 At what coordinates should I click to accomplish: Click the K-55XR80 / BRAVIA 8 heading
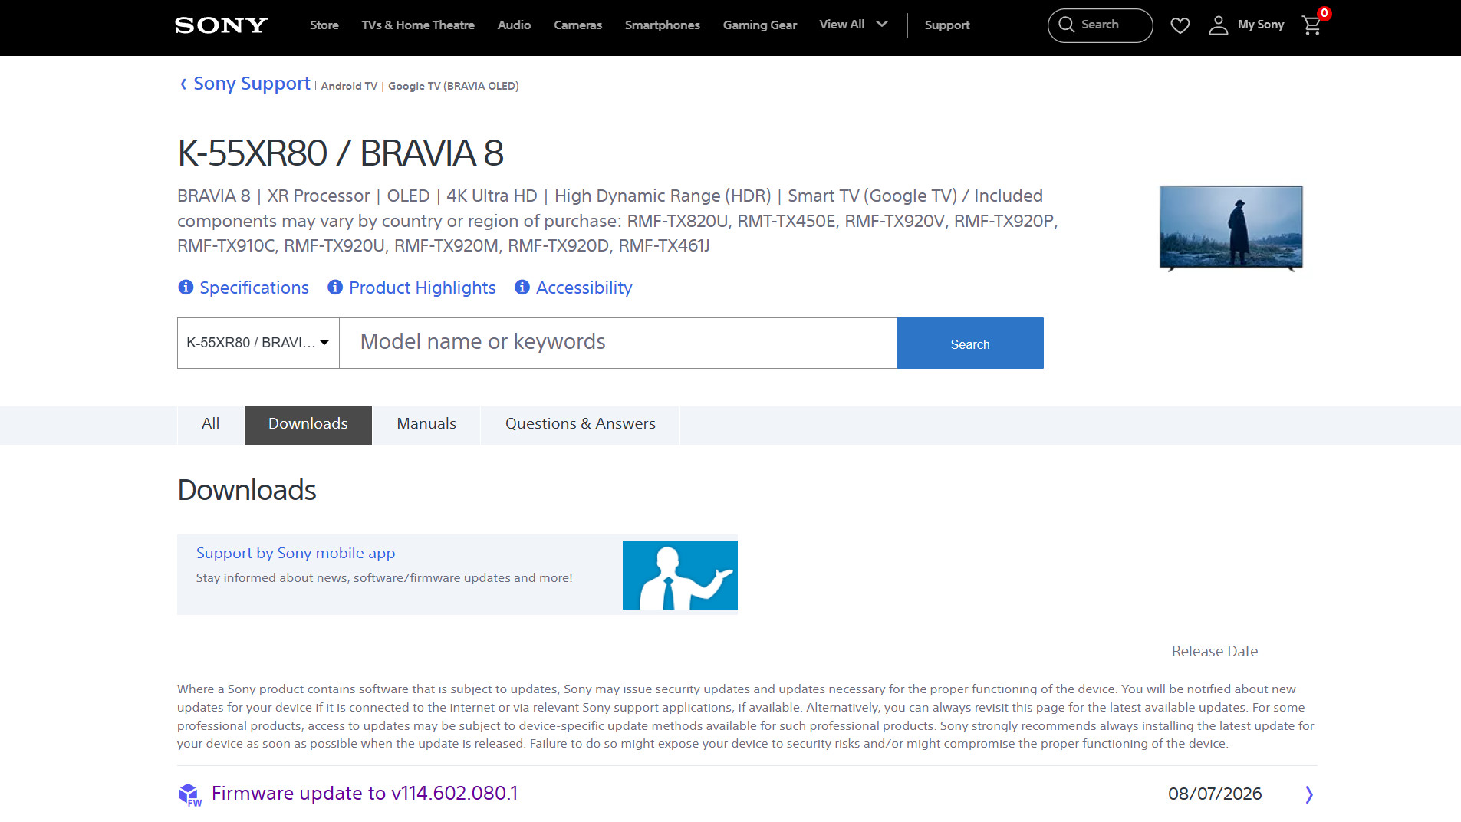coord(341,153)
